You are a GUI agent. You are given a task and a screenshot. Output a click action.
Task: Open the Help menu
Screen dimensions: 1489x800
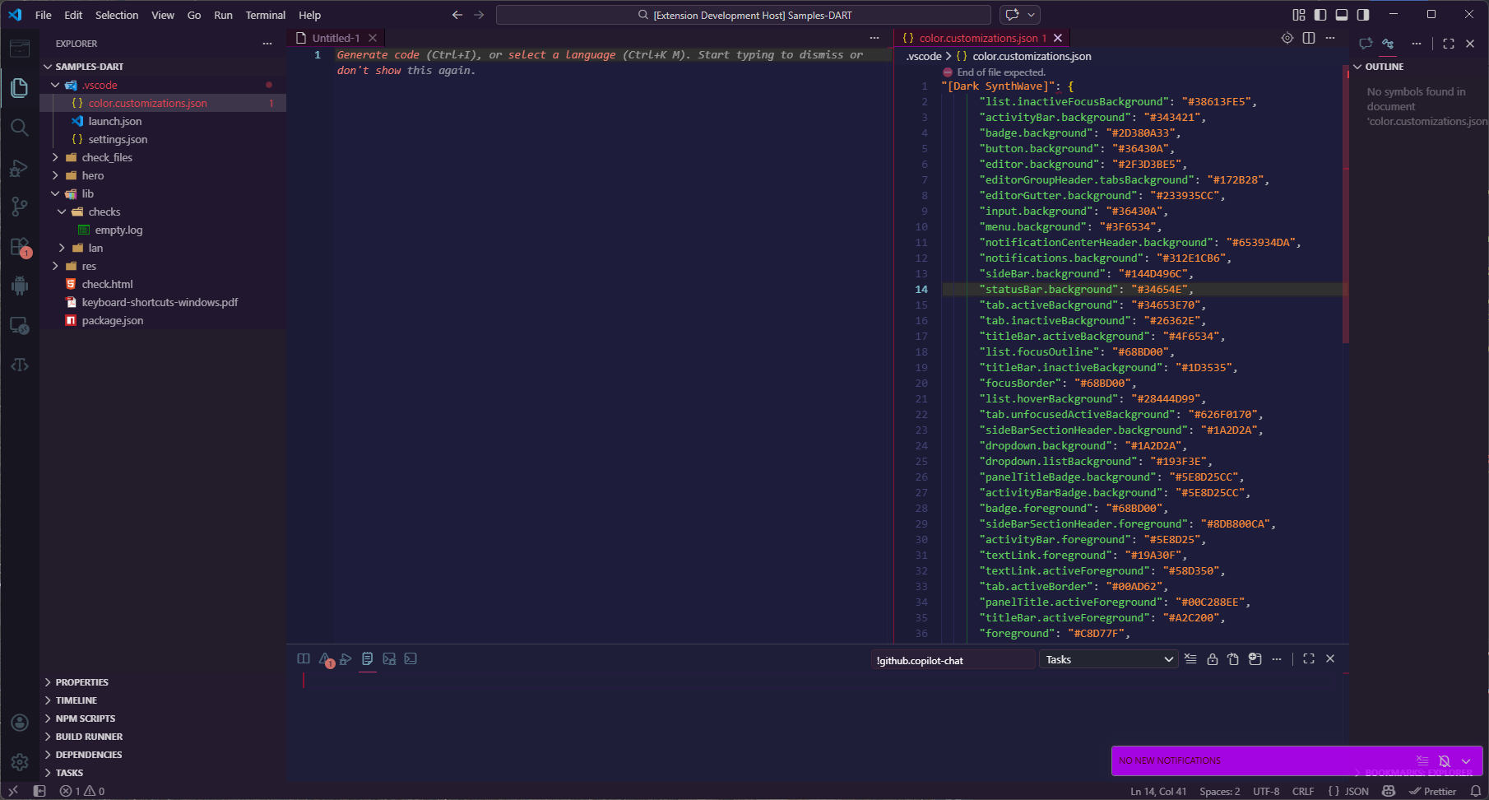(x=310, y=15)
